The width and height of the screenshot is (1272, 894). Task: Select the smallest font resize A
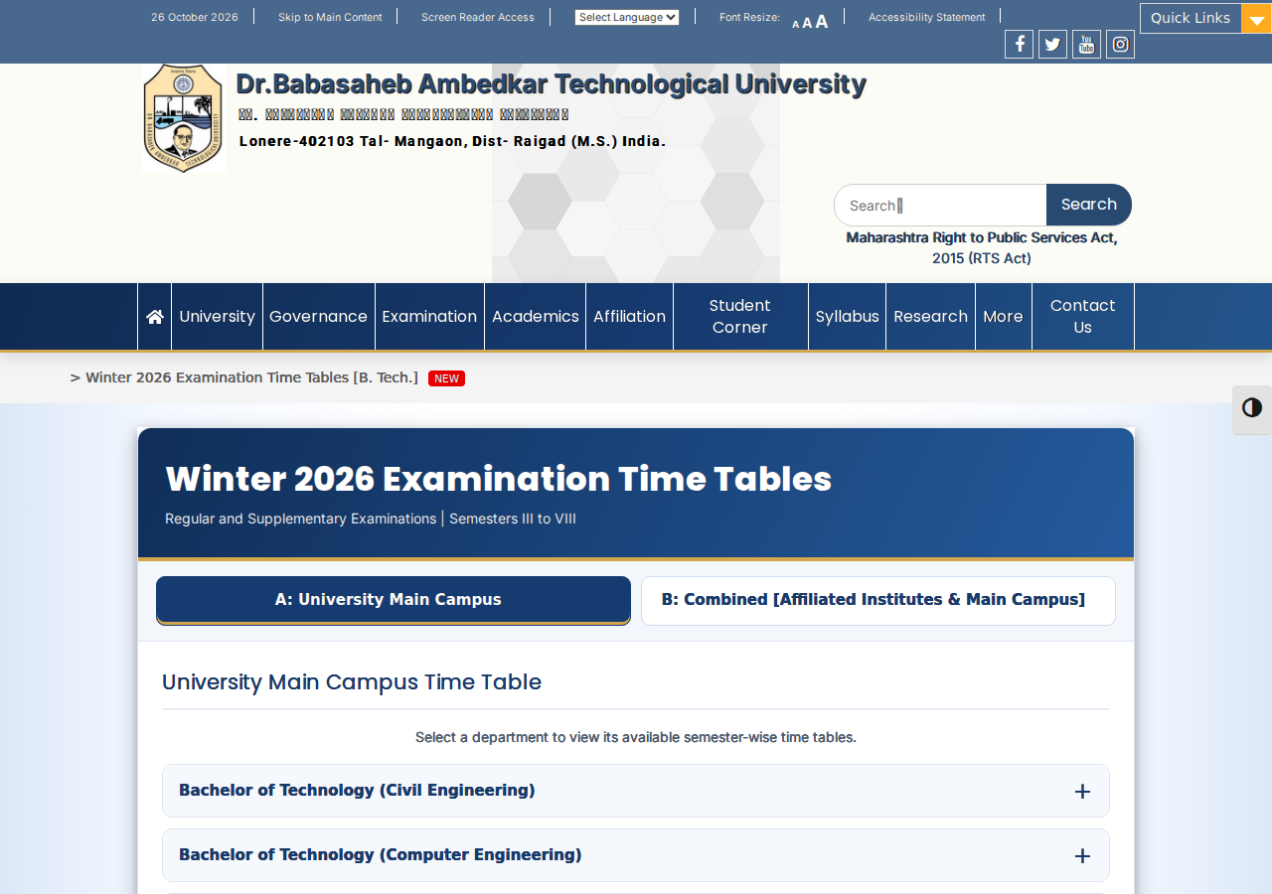click(795, 24)
